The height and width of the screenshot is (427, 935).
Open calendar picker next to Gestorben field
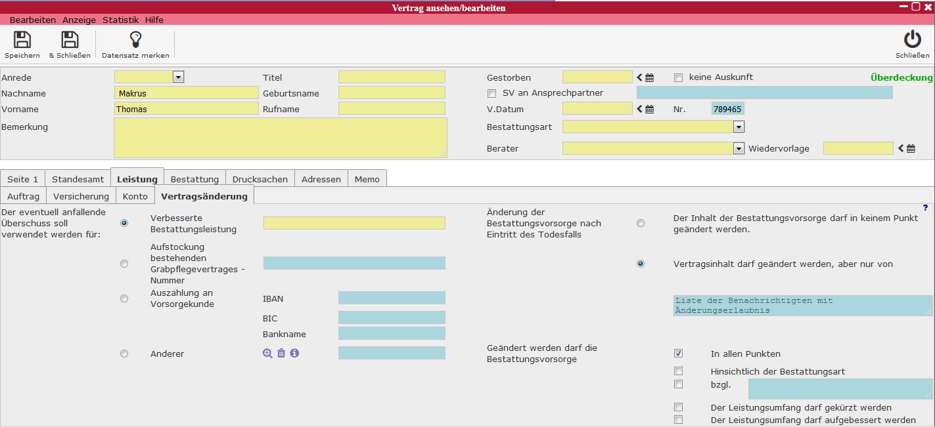click(649, 77)
